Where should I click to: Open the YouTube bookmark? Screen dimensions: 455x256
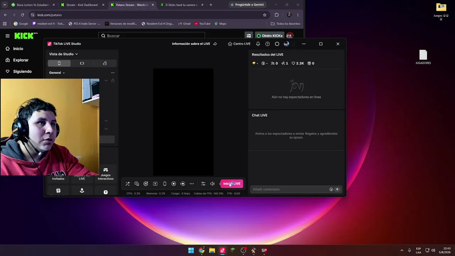pos(202,24)
